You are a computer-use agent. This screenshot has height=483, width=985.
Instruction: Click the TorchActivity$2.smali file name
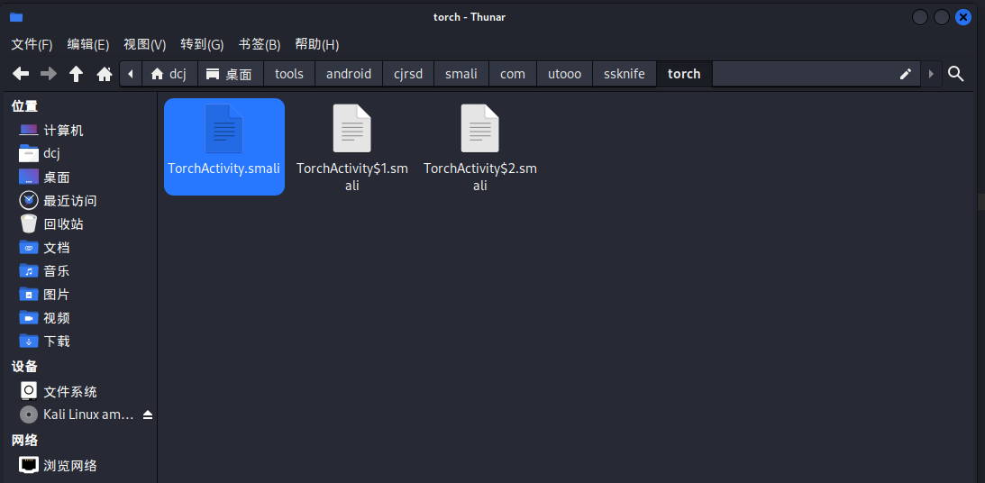(x=480, y=178)
